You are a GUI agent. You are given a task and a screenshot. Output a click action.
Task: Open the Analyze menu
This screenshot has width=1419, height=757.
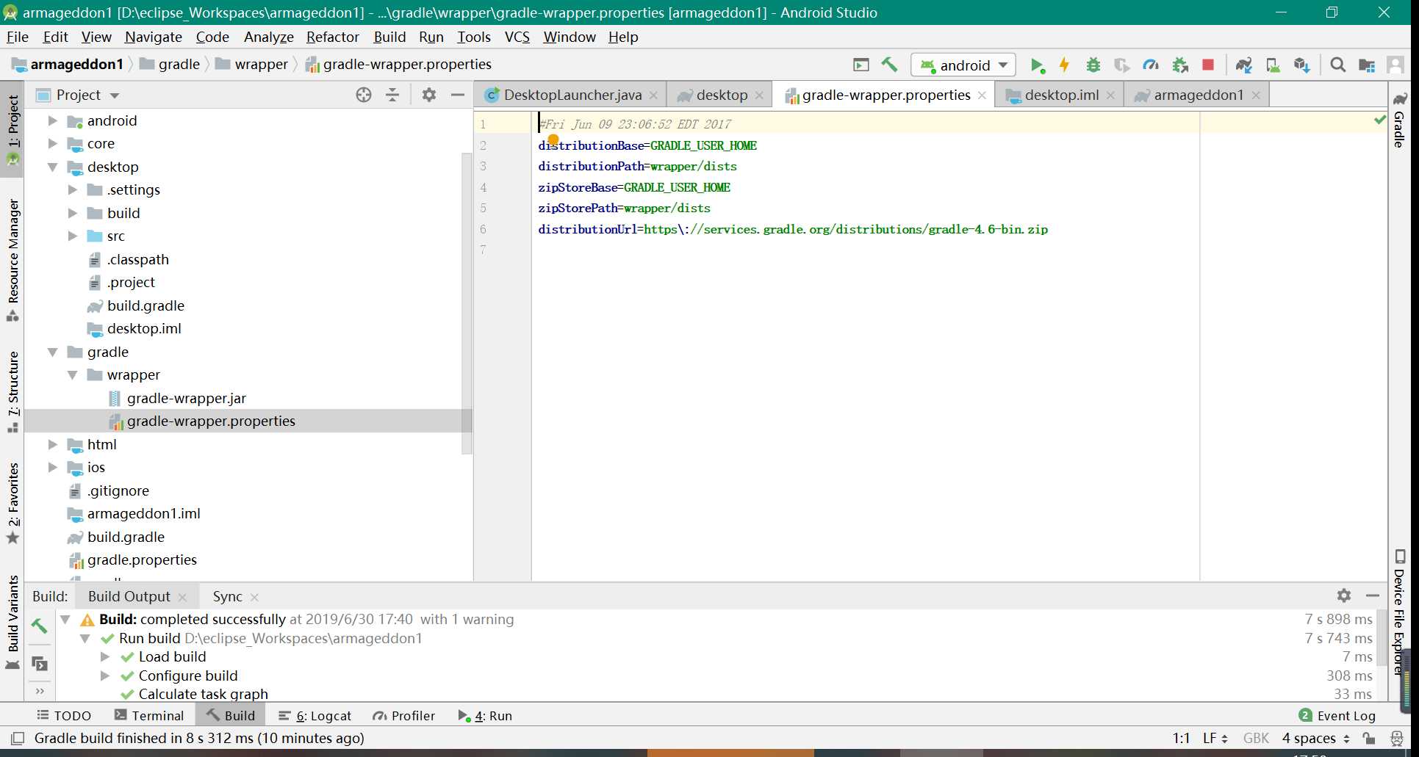coord(268,37)
